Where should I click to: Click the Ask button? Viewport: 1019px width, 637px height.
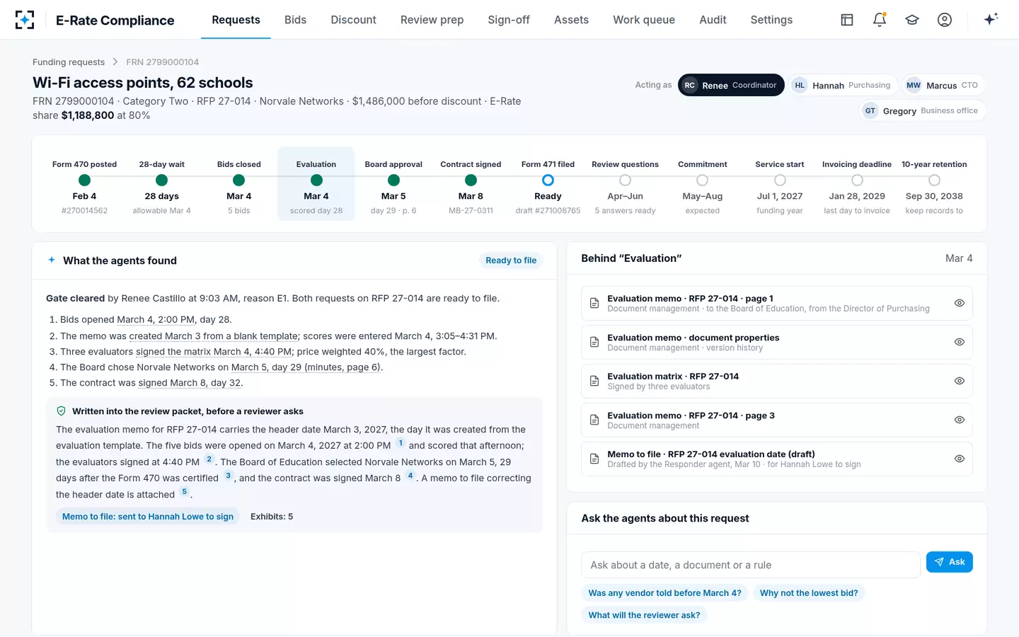point(950,562)
